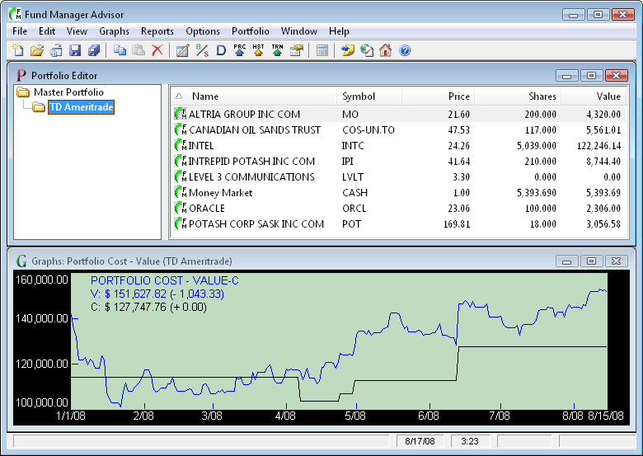The width and height of the screenshot is (643, 456).
Task: Click the Save floppy disk icon
Action: click(x=75, y=50)
